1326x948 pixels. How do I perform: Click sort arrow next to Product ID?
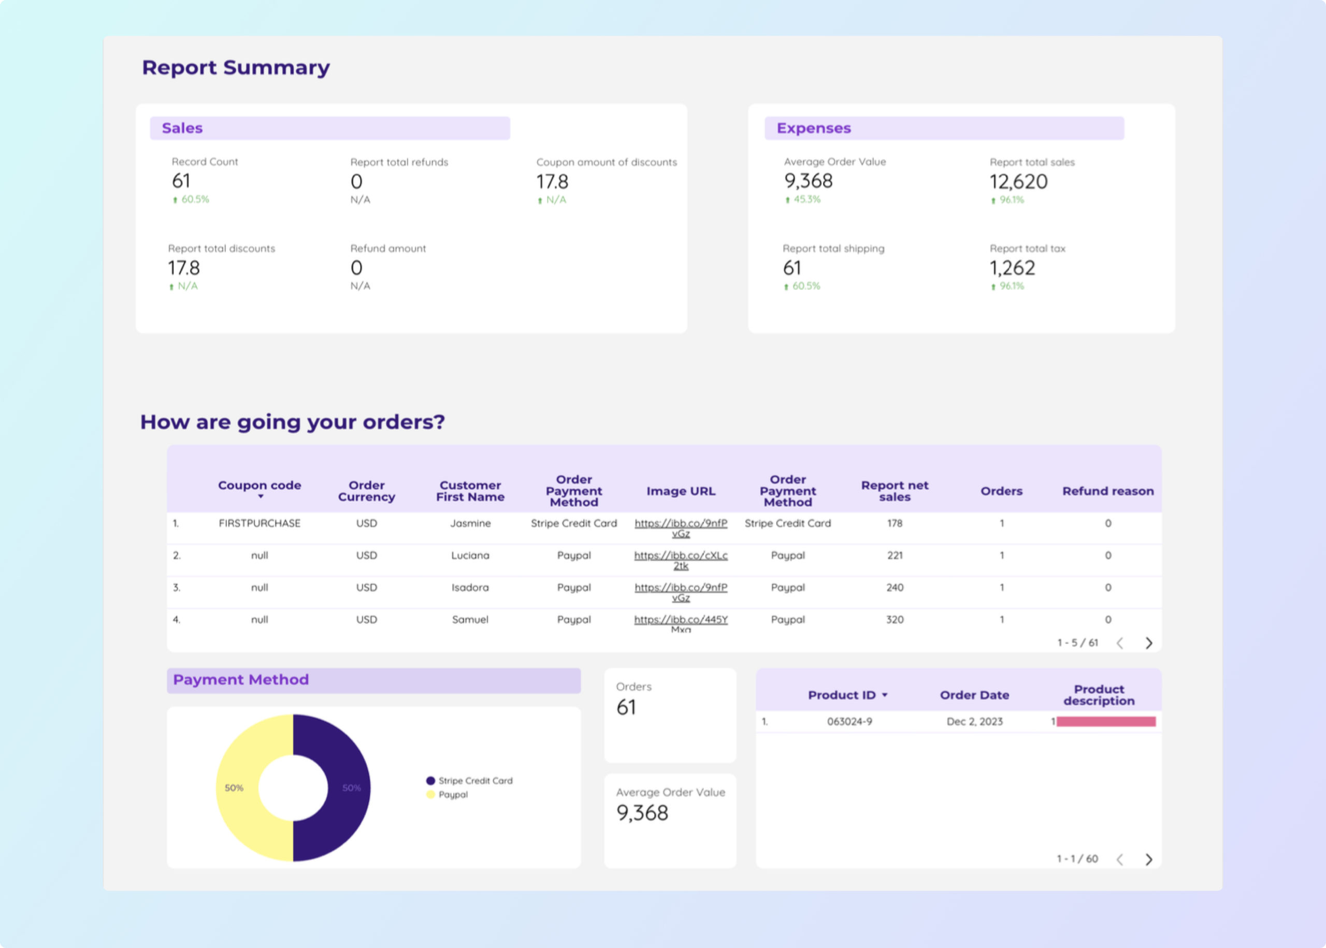point(885,695)
